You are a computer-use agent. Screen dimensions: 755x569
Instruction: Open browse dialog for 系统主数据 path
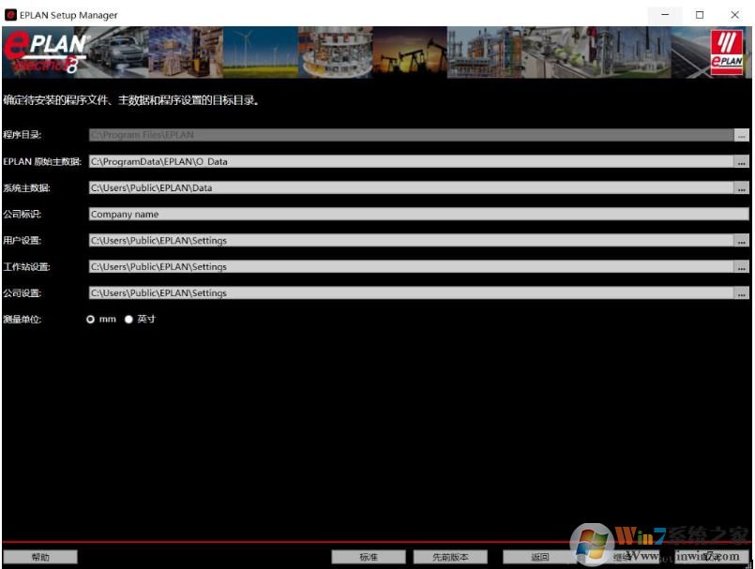742,188
